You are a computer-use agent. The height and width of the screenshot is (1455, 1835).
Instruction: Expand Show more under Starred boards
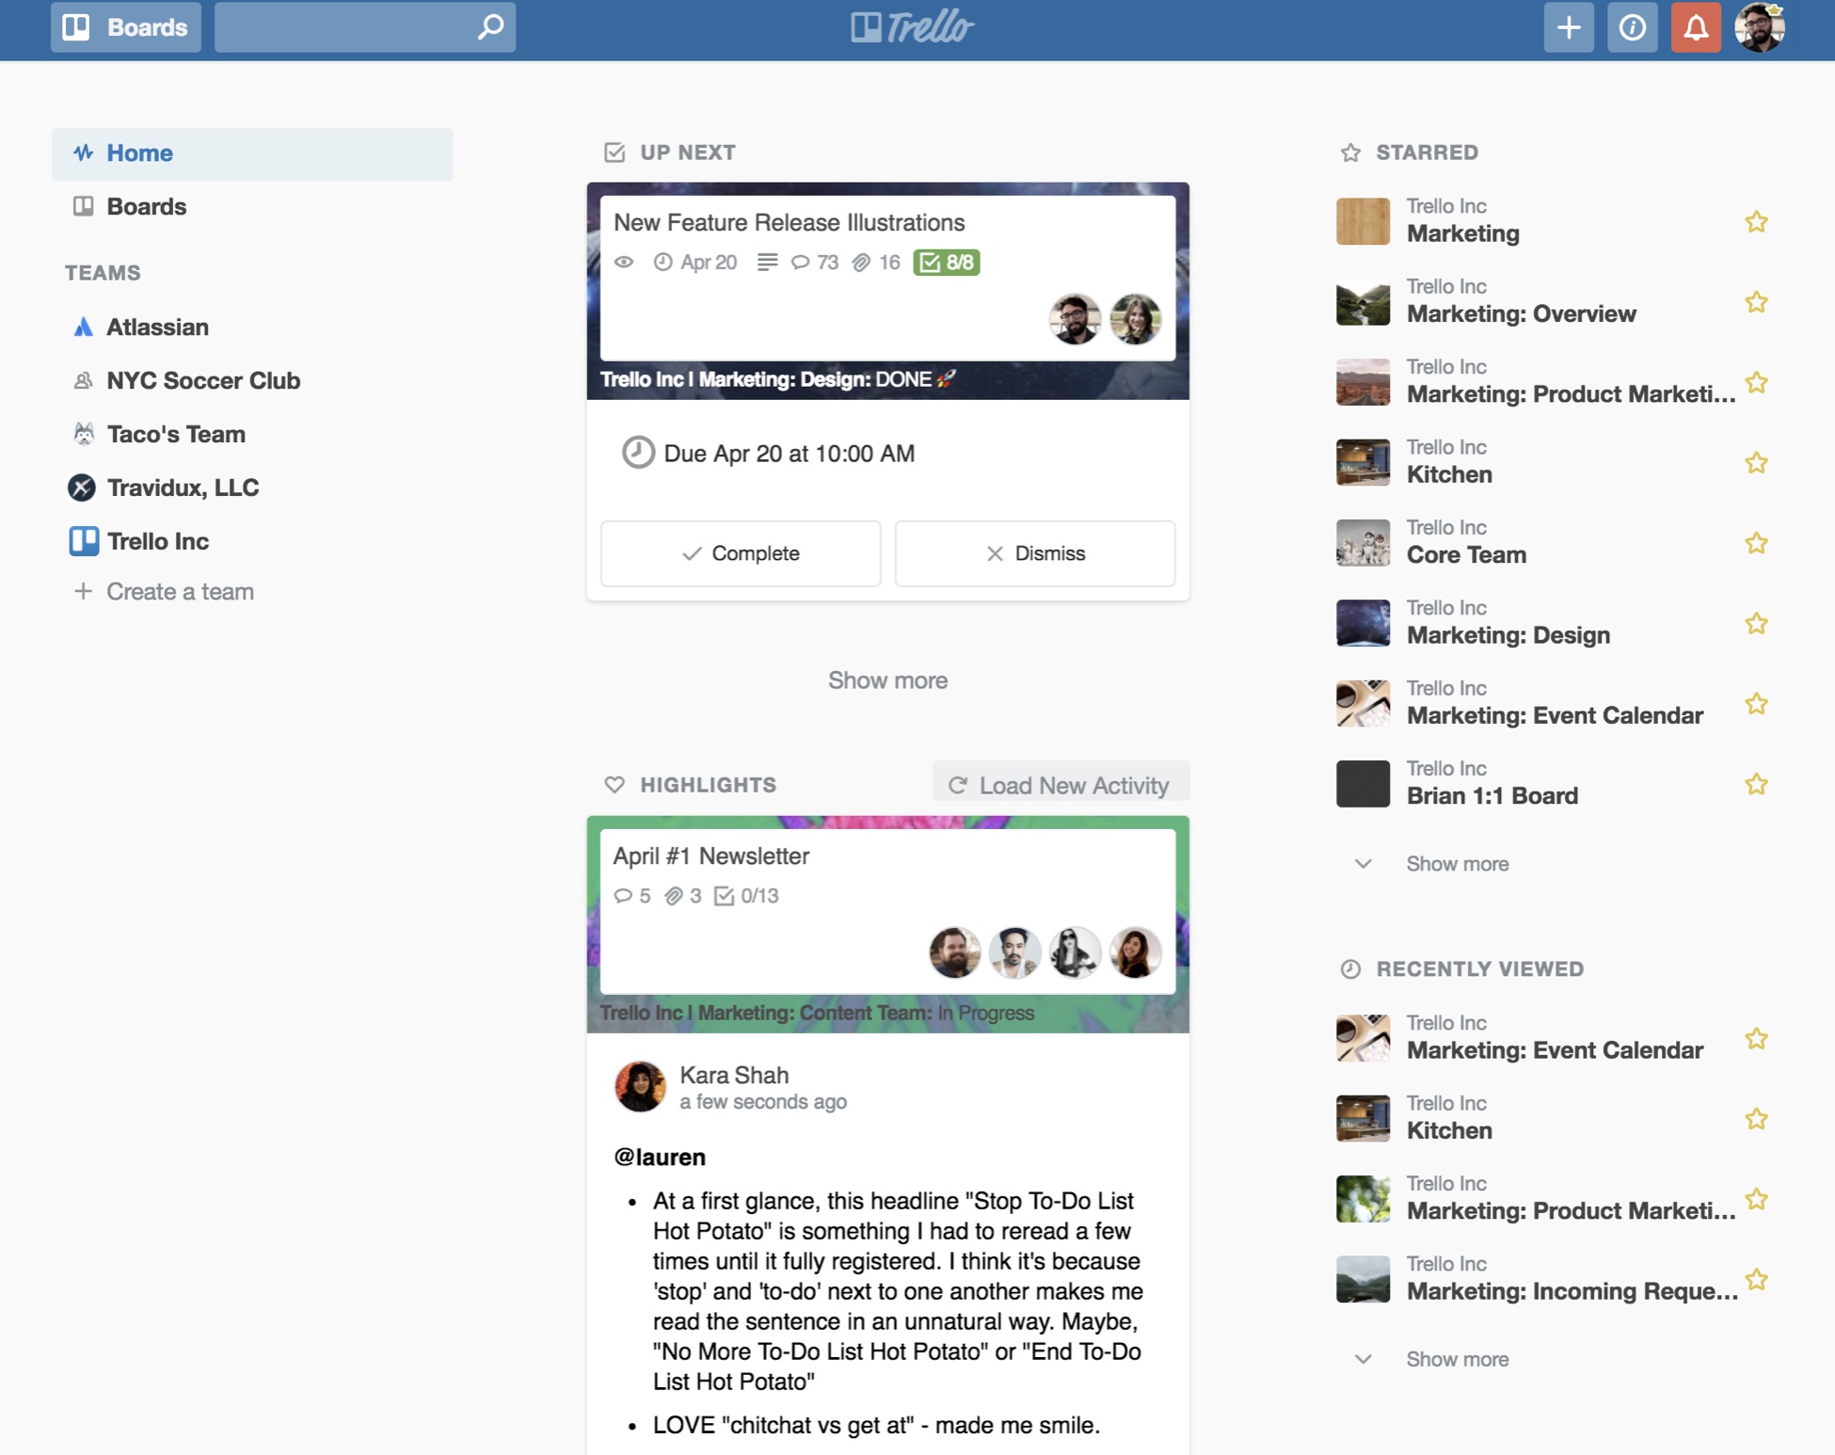coord(1456,864)
